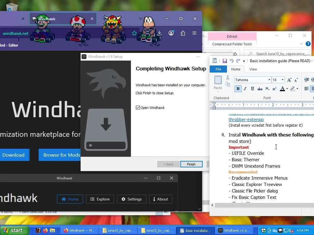Image resolution: width=314 pixels, height=235 pixels.
Task: Open Explorer folder icon in quick launch
Action: (52, 230)
